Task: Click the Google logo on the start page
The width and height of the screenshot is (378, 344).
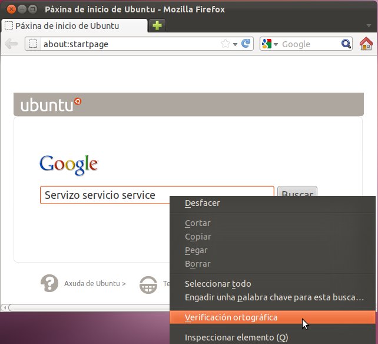Action: coord(69,165)
